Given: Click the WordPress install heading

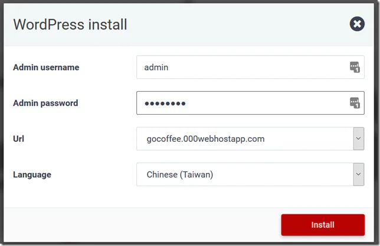Looking at the screenshot, I should [x=70, y=24].
